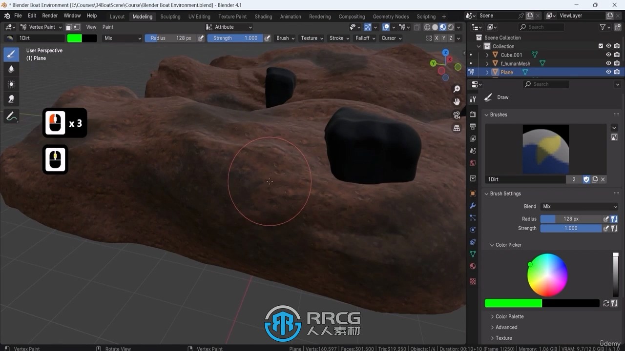Toggle unified radius in Brush Settings
Viewport: 625px width, 351px height.
pos(614,219)
